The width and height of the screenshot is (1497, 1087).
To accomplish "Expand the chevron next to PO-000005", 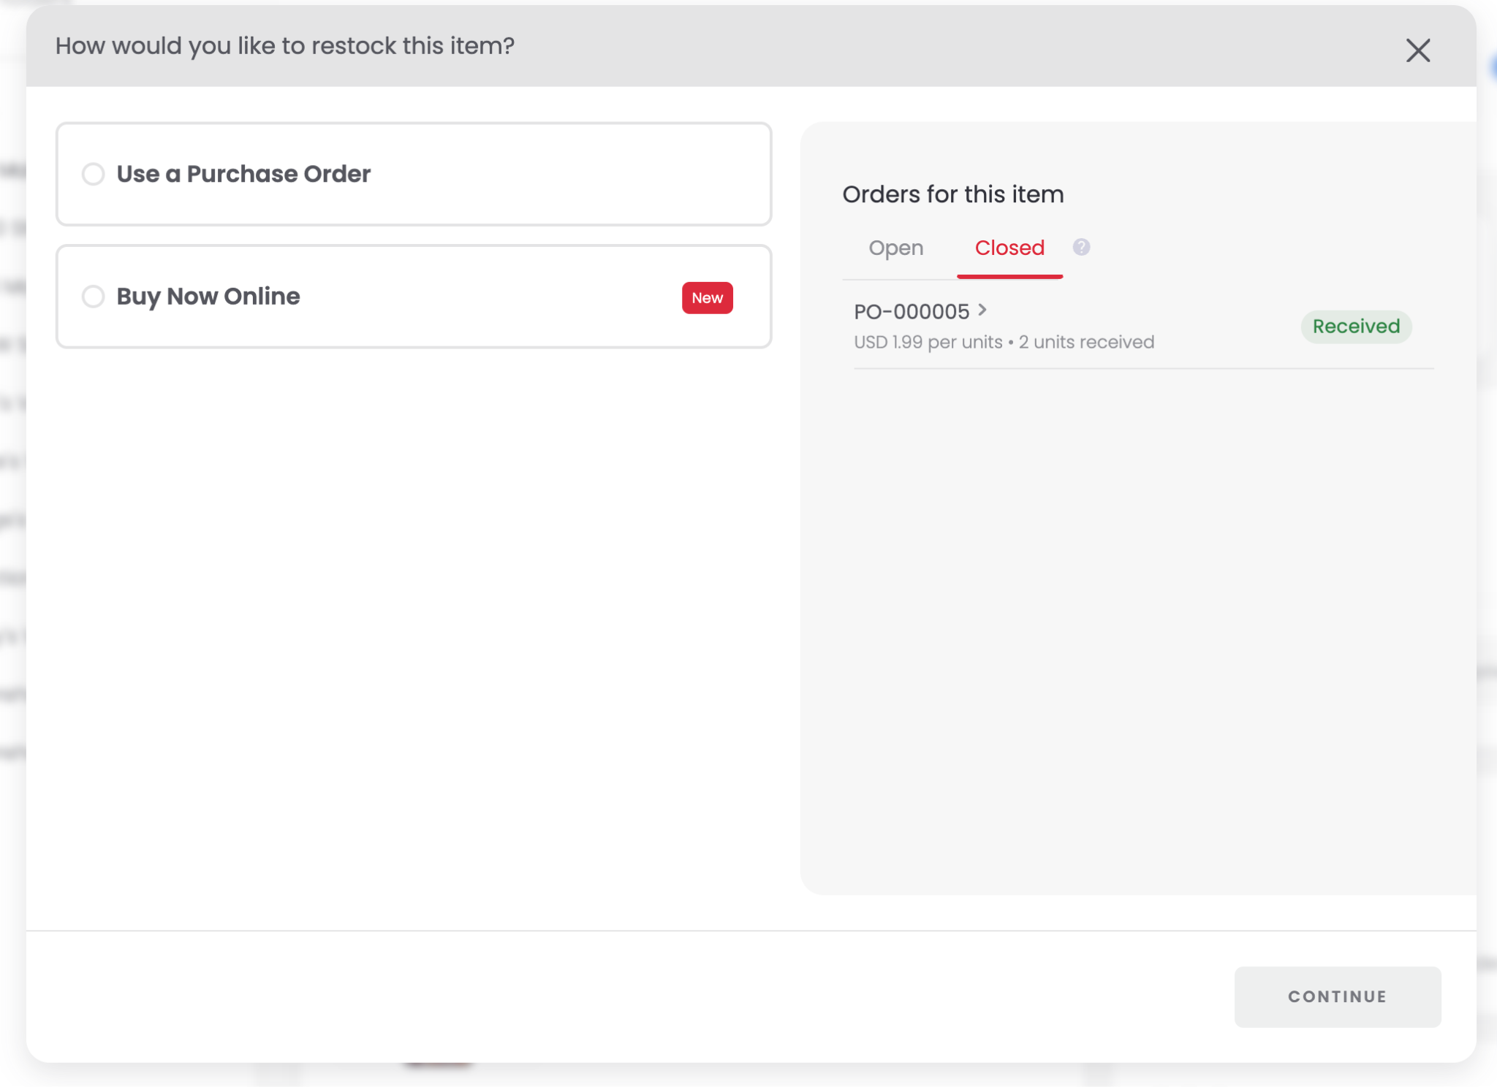I will click(x=982, y=310).
